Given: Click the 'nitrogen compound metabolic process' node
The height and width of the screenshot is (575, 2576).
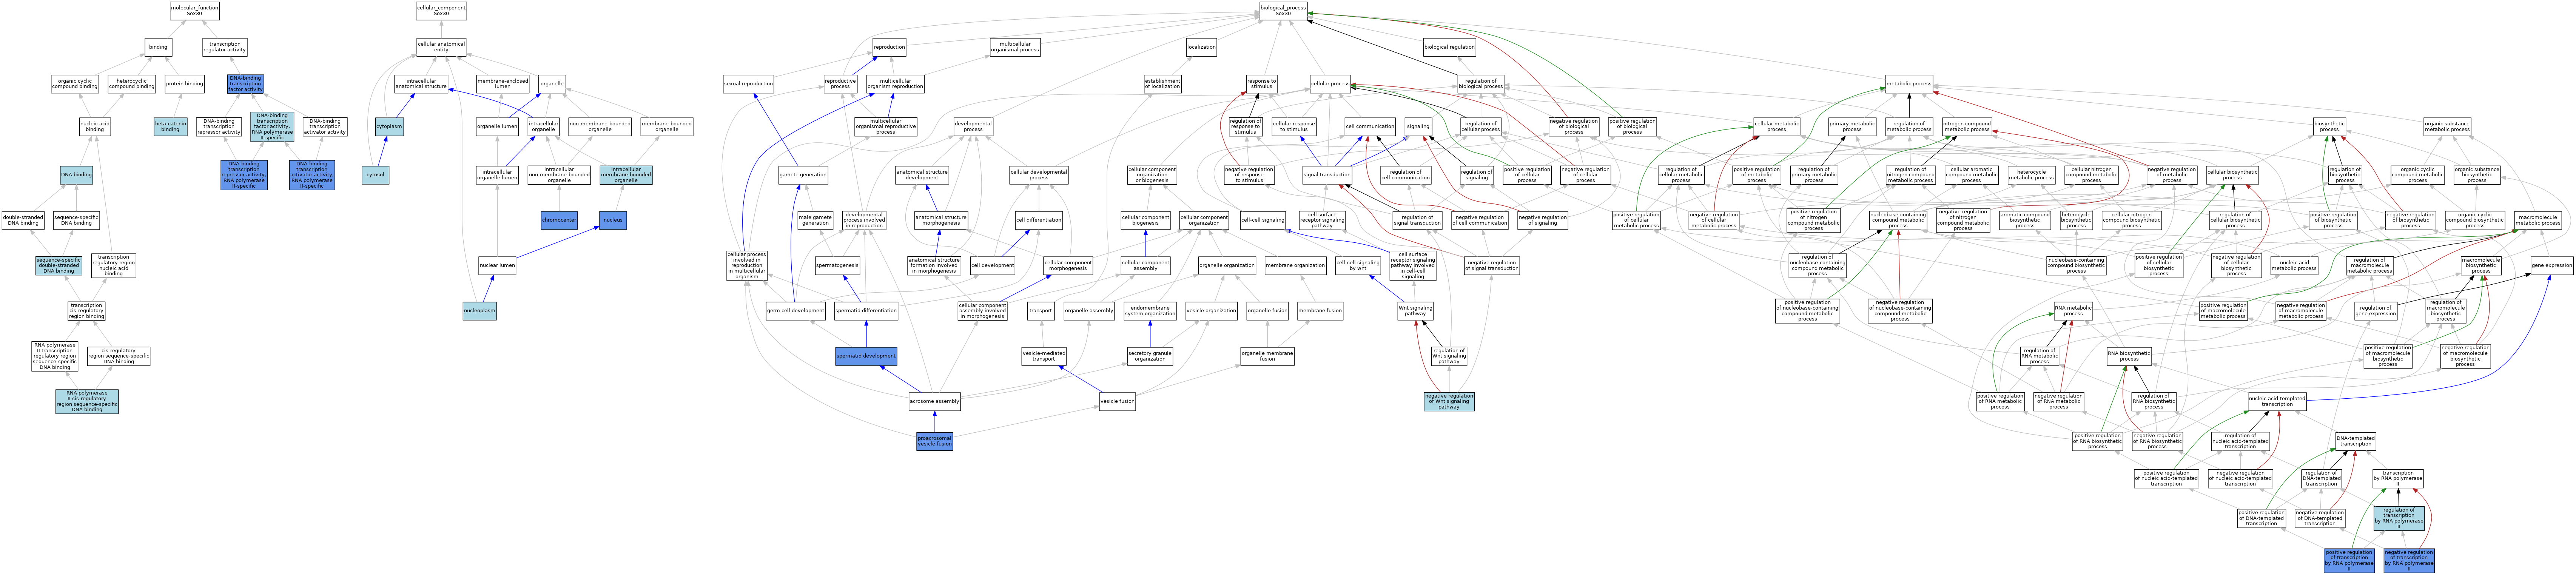Looking at the screenshot, I should tap(1967, 127).
